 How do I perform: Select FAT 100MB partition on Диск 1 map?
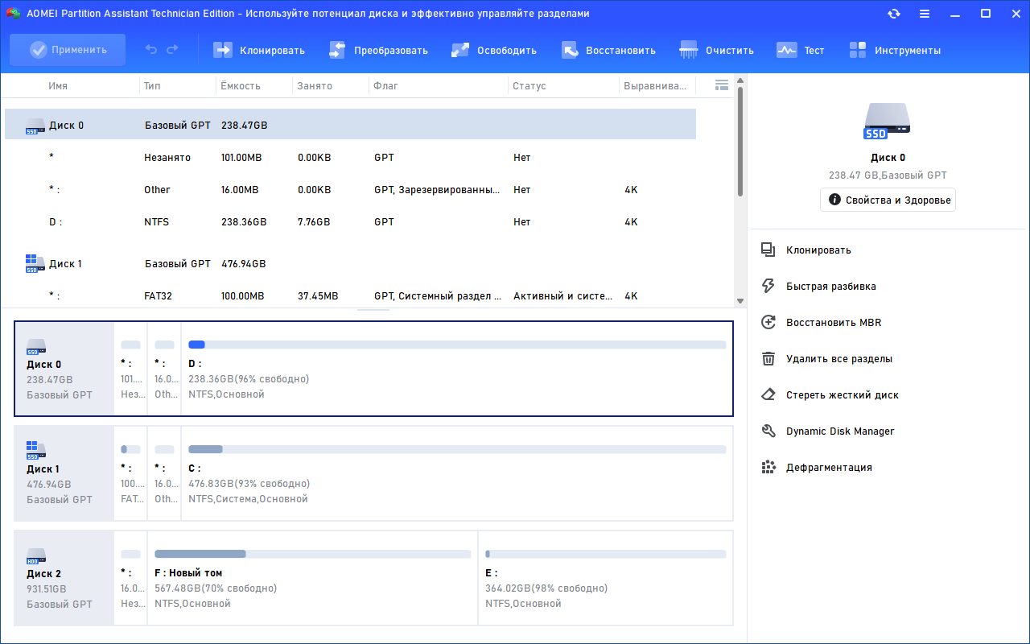coord(130,473)
